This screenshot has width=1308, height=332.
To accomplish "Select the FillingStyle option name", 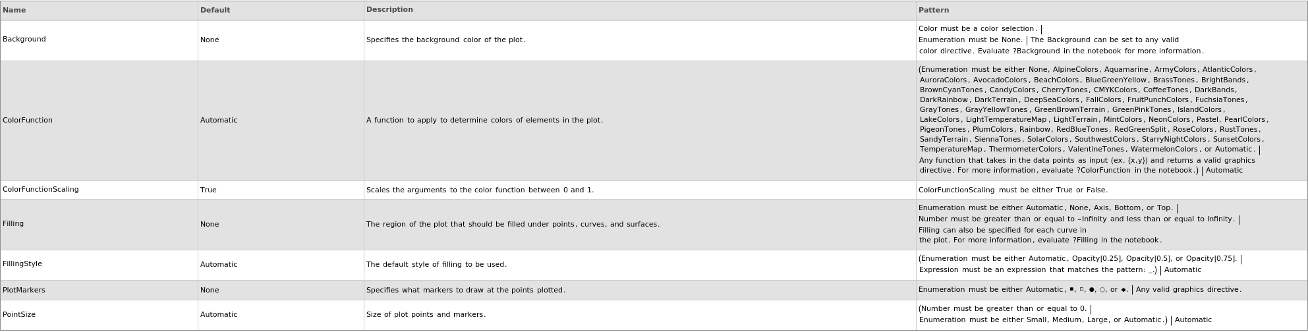I will (x=22, y=264).
